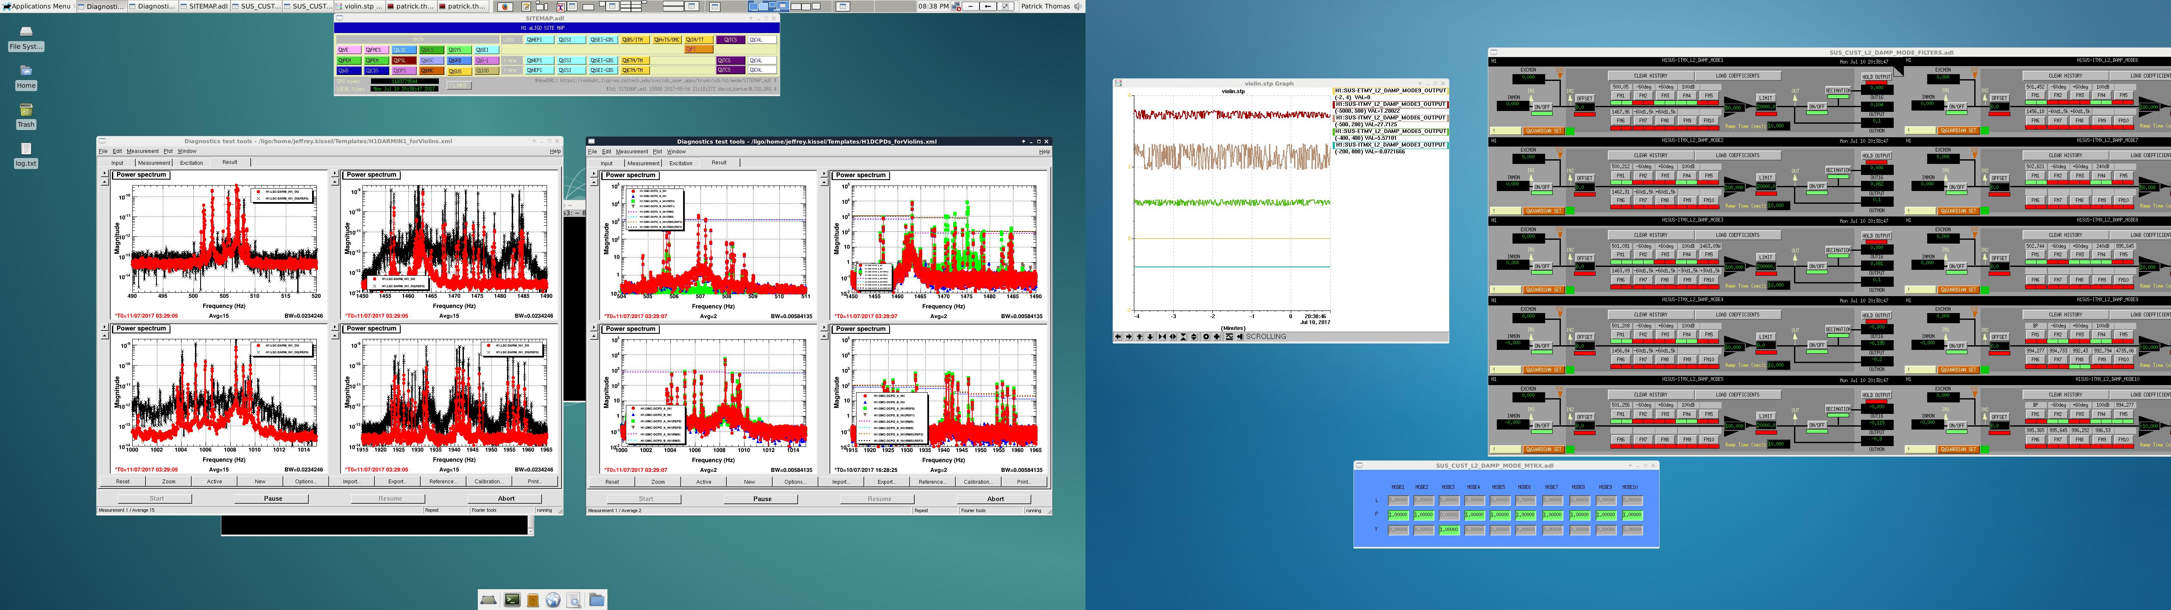Open the magnifier search icon in dock
Image resolution: width=2171 pixels, height=610 pixels.
(x=574, y=600)
